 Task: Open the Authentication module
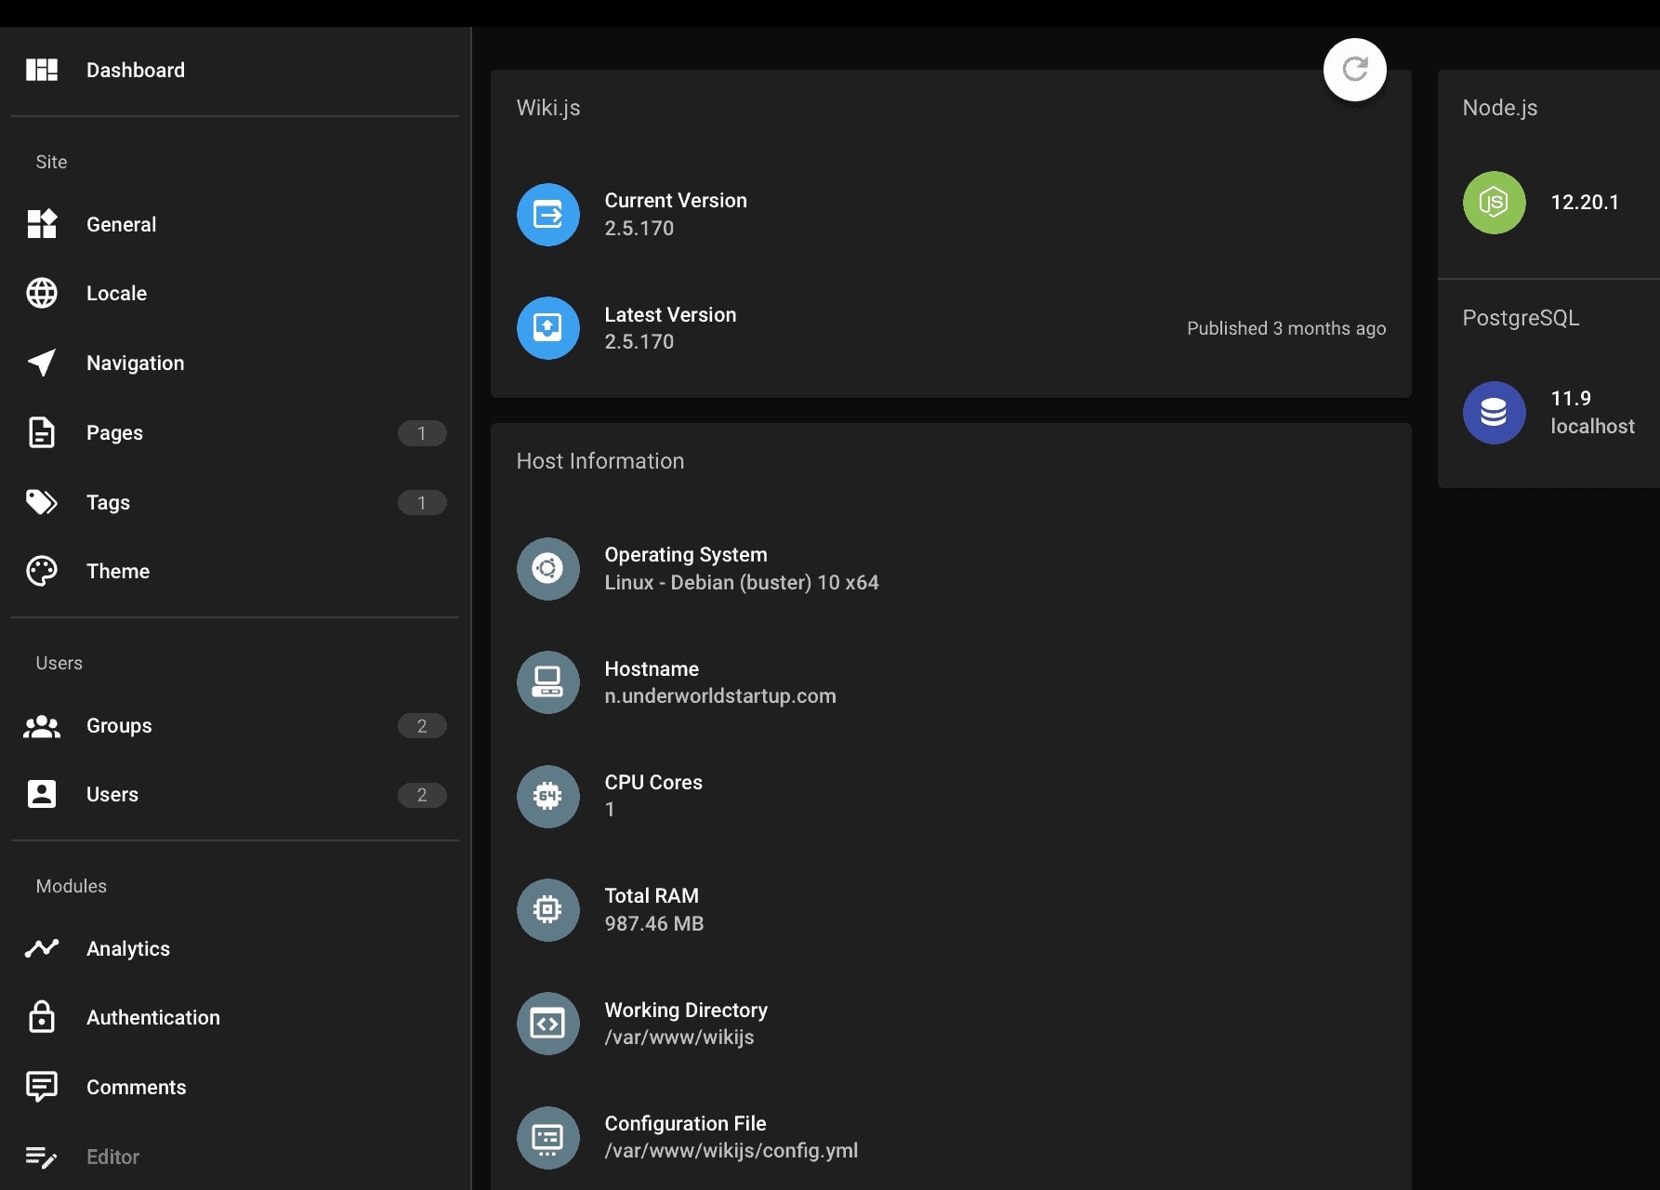coord(235,1017)
